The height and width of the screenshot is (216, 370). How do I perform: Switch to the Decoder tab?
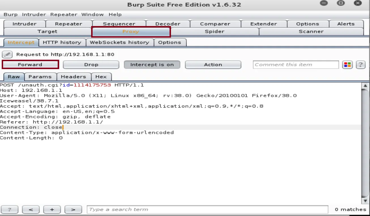coord(168,24)
